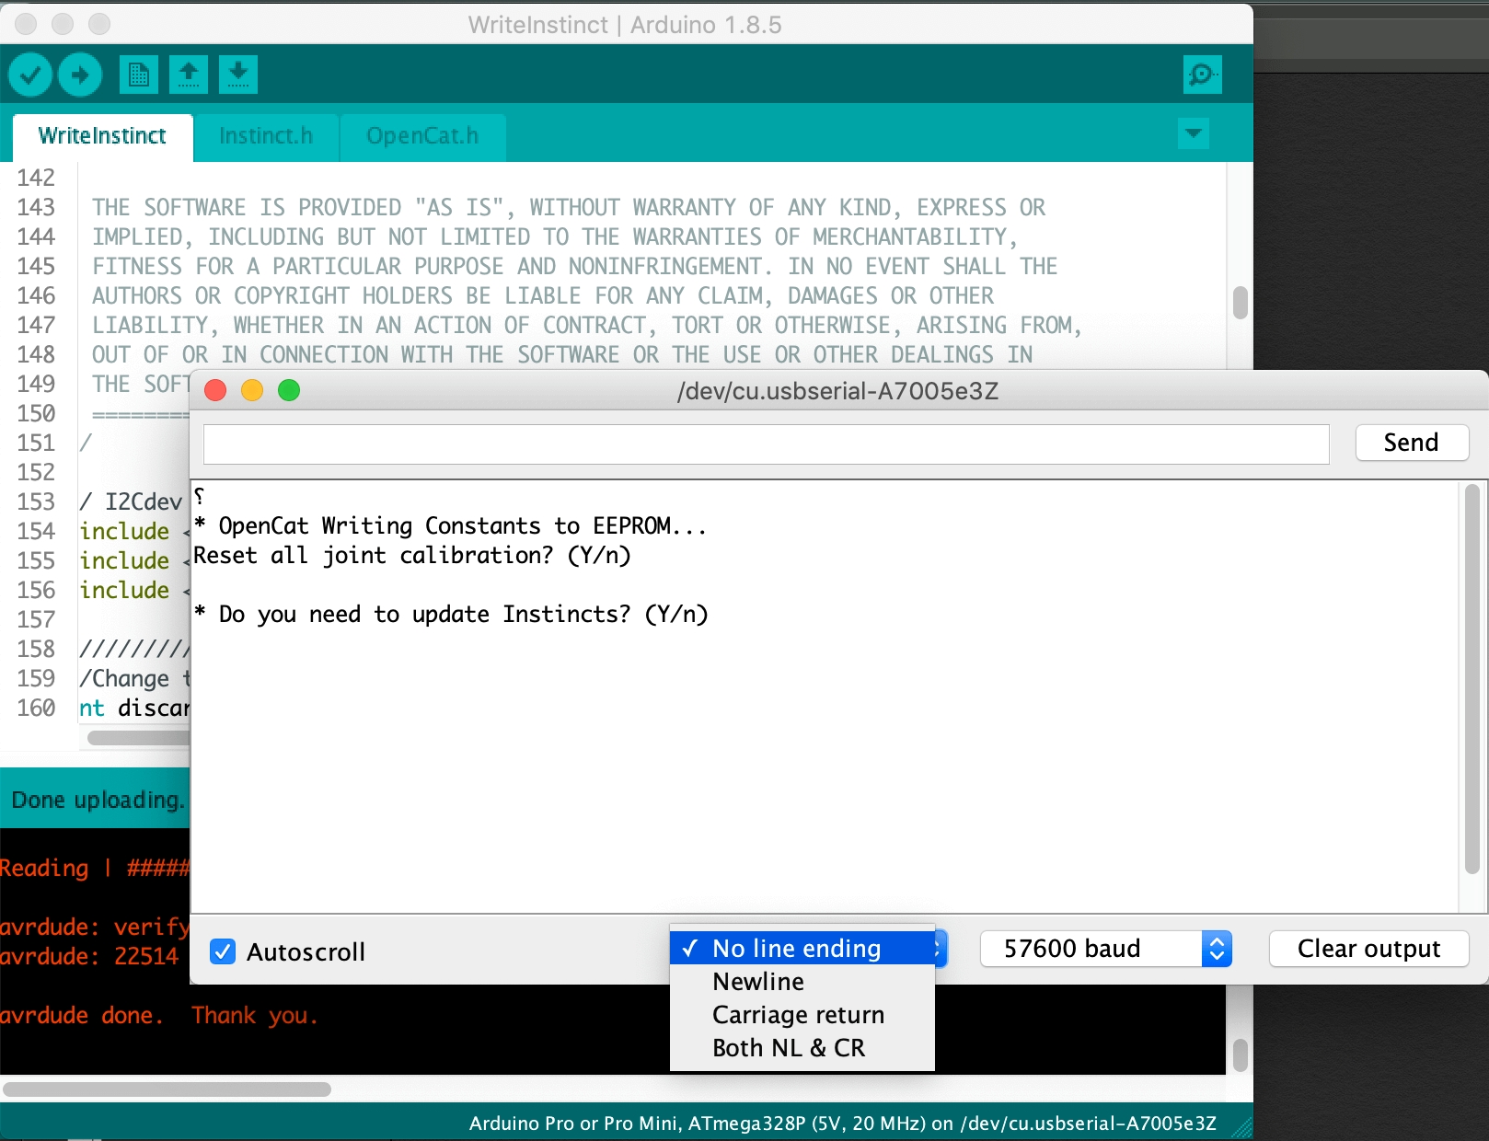Zoom the serial monitor with green button
Image resolution: width=1489 pixels, height=1141 pixels.
pyautogui.click(x=289, y=390)
